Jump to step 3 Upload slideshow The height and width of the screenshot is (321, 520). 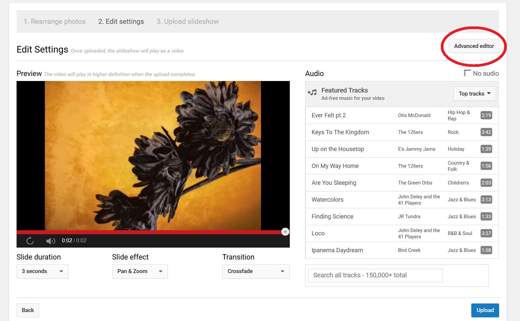pos(187,21)
